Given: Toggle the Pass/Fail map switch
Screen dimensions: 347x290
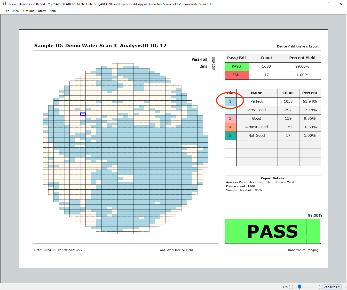Looking at the screenshot, I should click(x=214, y=60).
